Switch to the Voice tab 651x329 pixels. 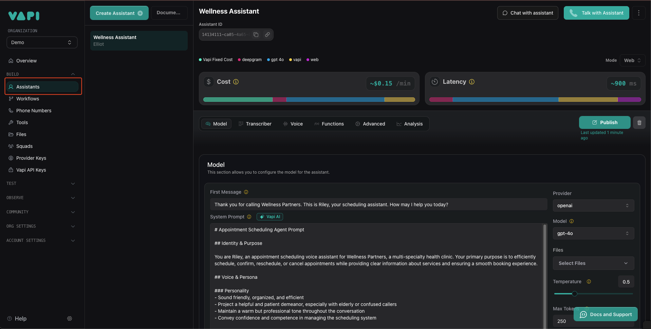click(x=293, y=124)
